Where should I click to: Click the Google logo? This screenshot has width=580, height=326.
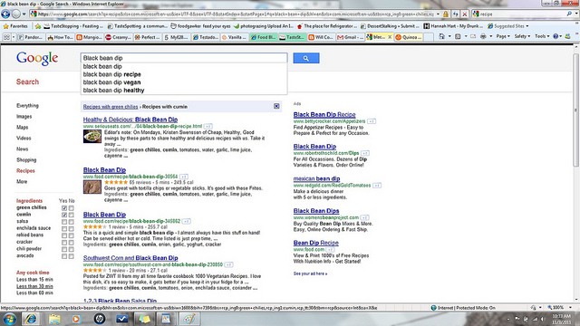click(37, 58)
